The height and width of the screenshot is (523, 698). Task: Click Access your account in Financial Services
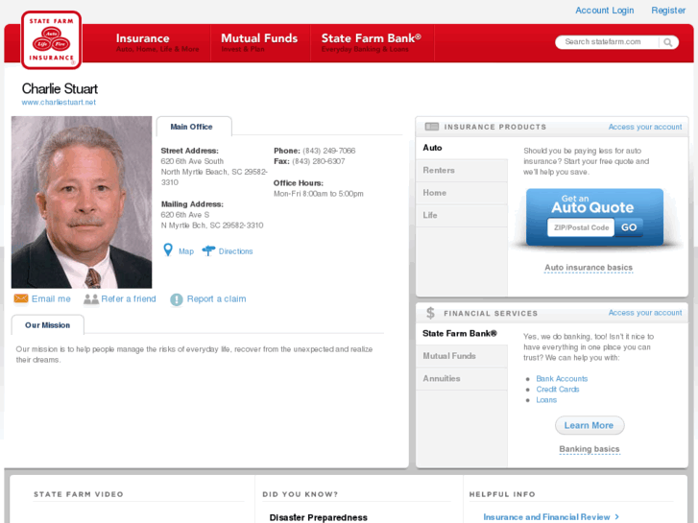pos(645,313)
